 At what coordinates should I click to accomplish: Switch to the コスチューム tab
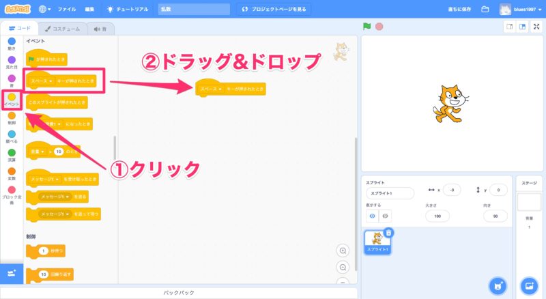click(63, 29)
